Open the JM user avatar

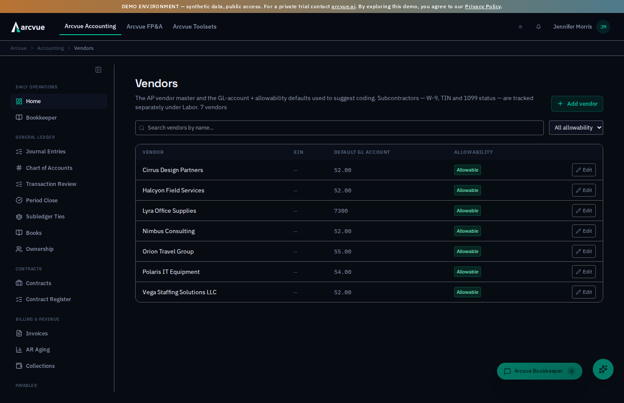point(603,27)
